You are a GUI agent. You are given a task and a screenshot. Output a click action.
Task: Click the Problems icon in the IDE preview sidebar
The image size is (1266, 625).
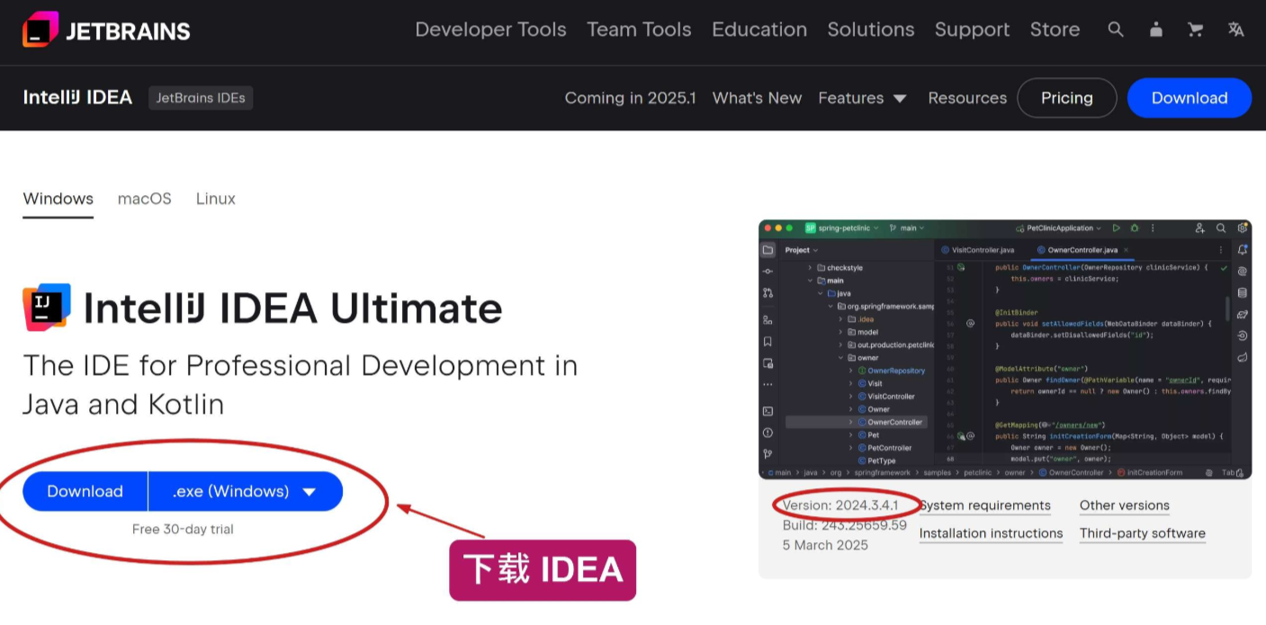click(768, 433)
